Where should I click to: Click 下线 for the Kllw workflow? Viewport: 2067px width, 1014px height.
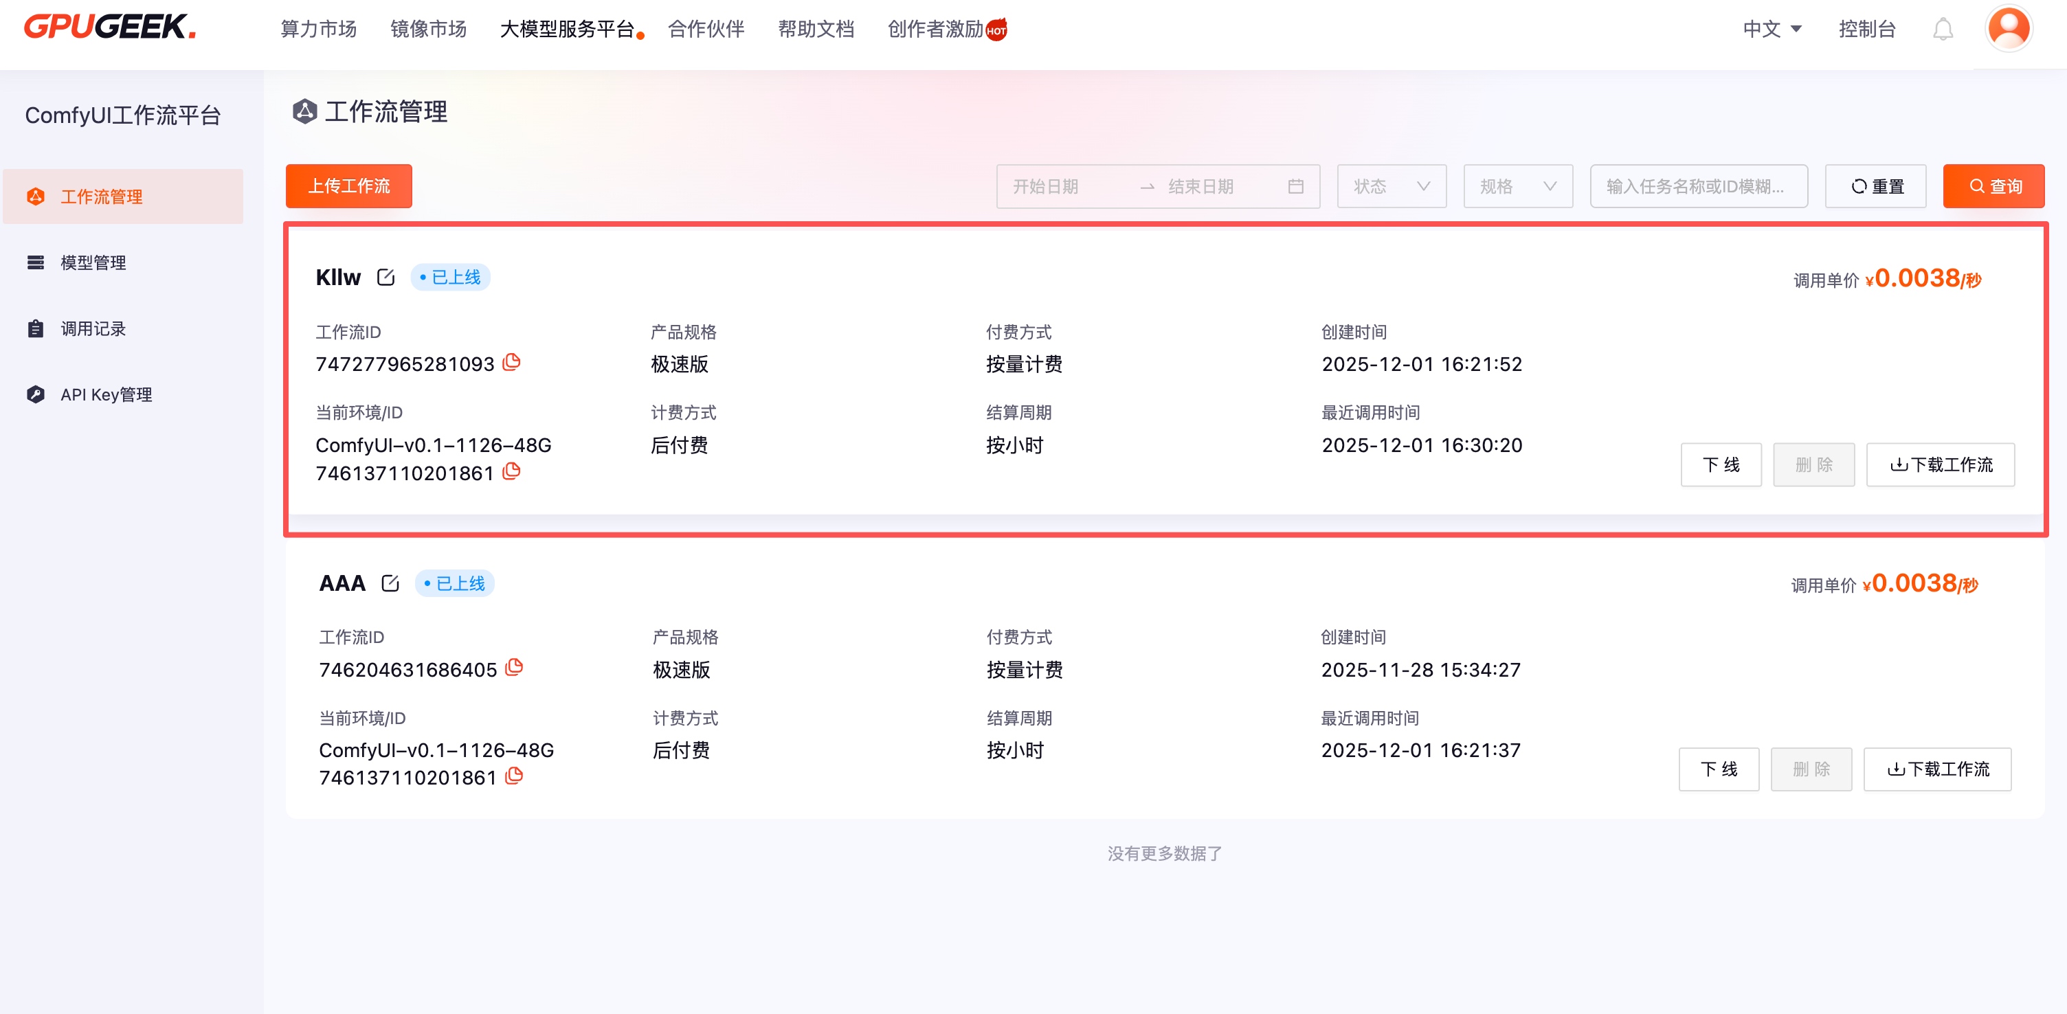coord(1721,464)
